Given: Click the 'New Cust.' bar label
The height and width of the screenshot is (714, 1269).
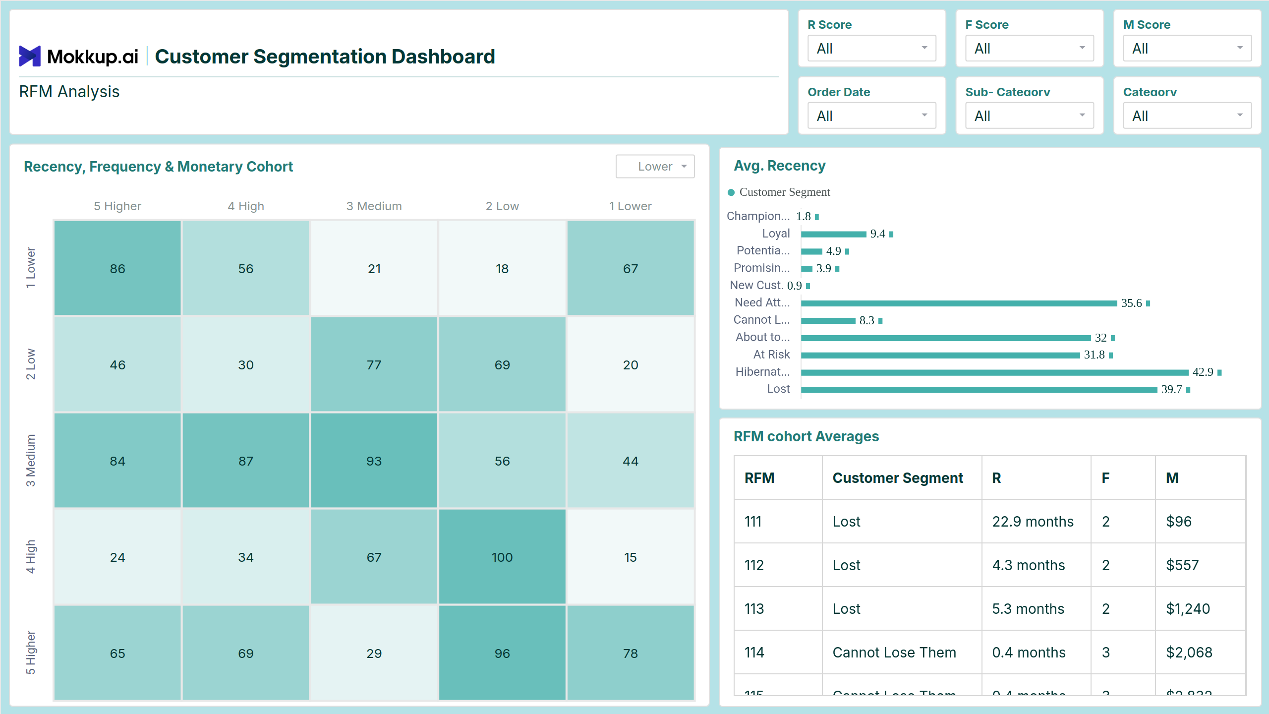Looking at the screenshot, I should 756,286.
